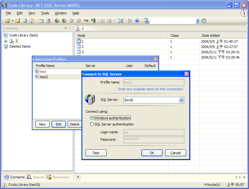
Task: Click the greyed export toolbar icon
Action: (x=102, y=21)
